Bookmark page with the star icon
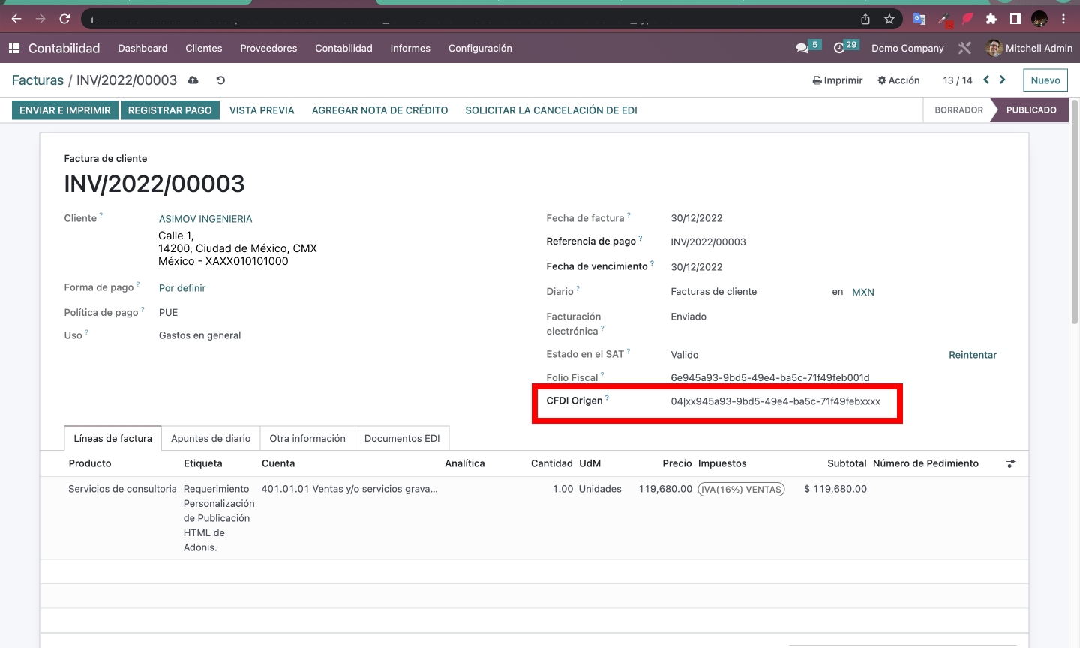 click(889, 19)
